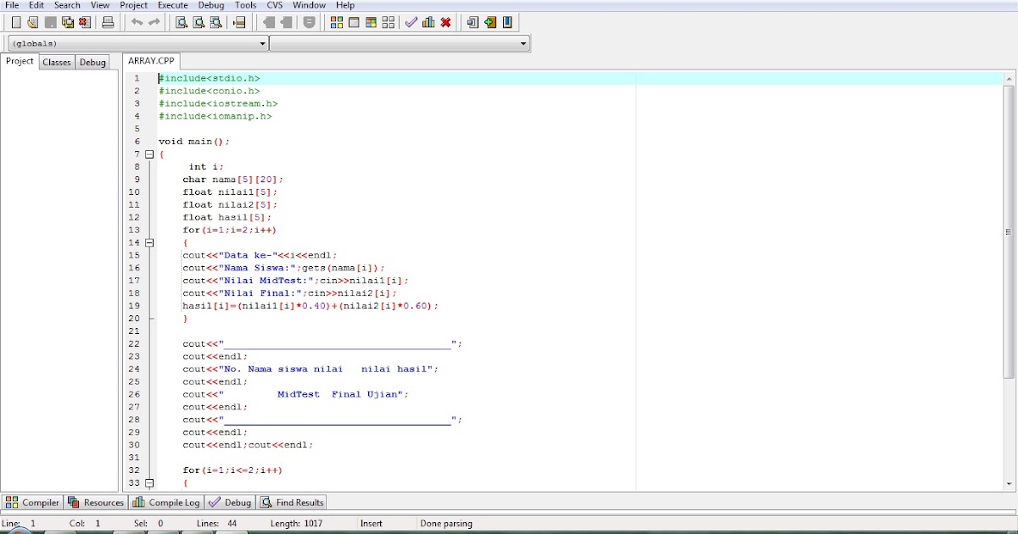Screen dimensions: 1018x534
Task: Click the "Insert" status bar indicator
Action: [x=372, y=524]
